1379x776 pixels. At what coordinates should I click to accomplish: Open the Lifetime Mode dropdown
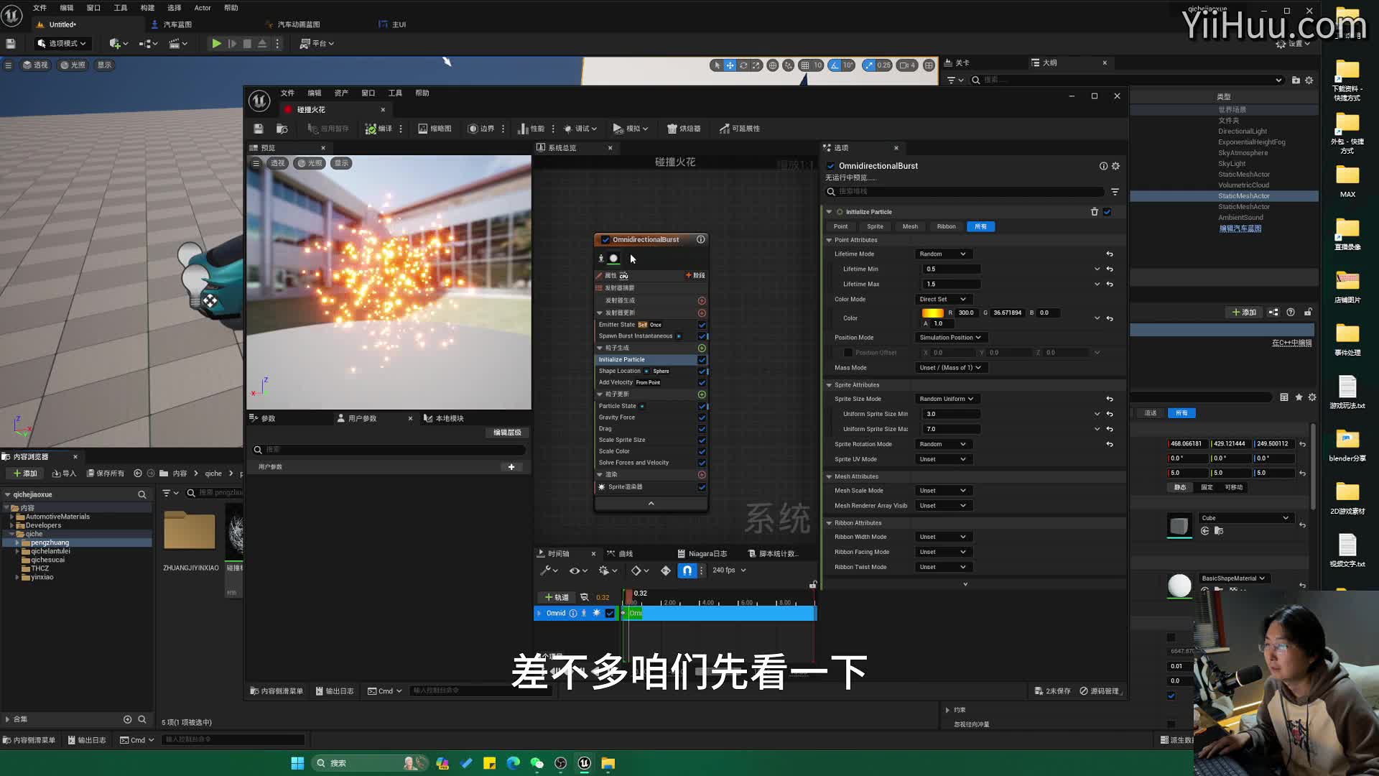[x=942, y=254]
